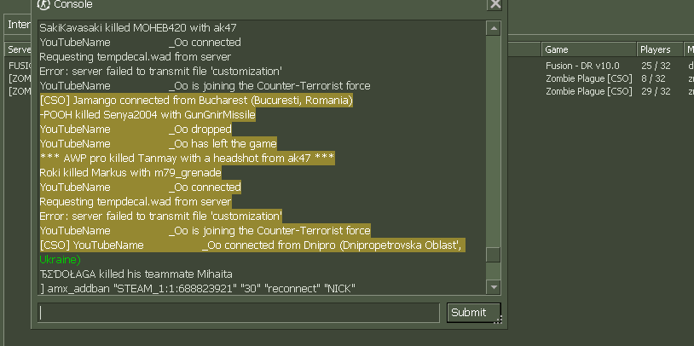The image size is (694, 346).
Task: Sort by the Servers column header
Action: (x=19, y=49)
